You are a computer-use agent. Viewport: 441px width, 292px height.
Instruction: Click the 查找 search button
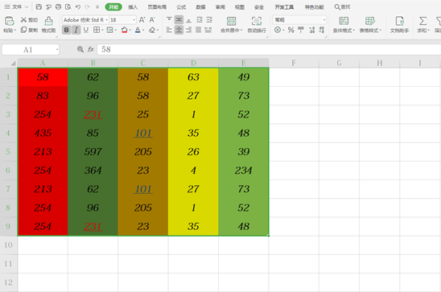tap(342, 7)
